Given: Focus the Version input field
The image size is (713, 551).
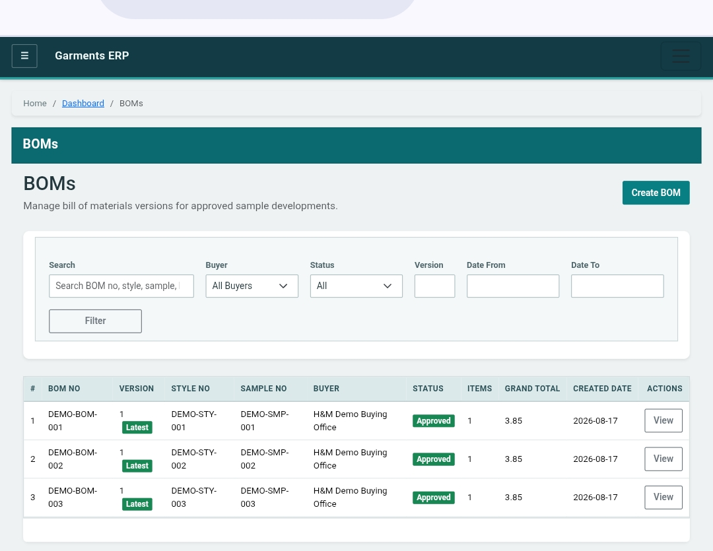Looking at the screenshot, I should coord(434,286).
